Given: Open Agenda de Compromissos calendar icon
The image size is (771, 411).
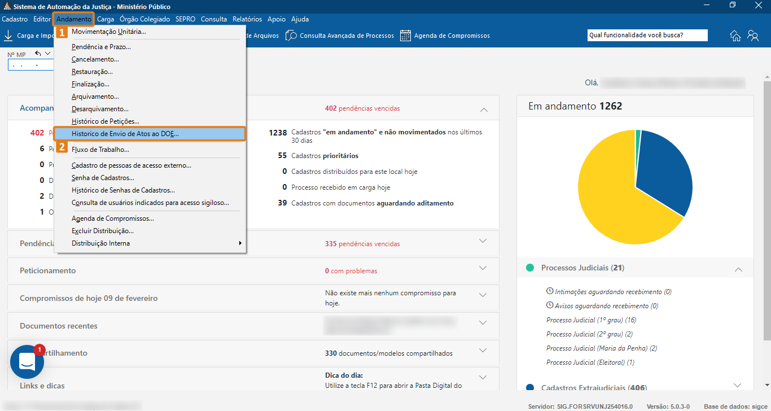Looking at the screenshot, I should tap(404, 35).
